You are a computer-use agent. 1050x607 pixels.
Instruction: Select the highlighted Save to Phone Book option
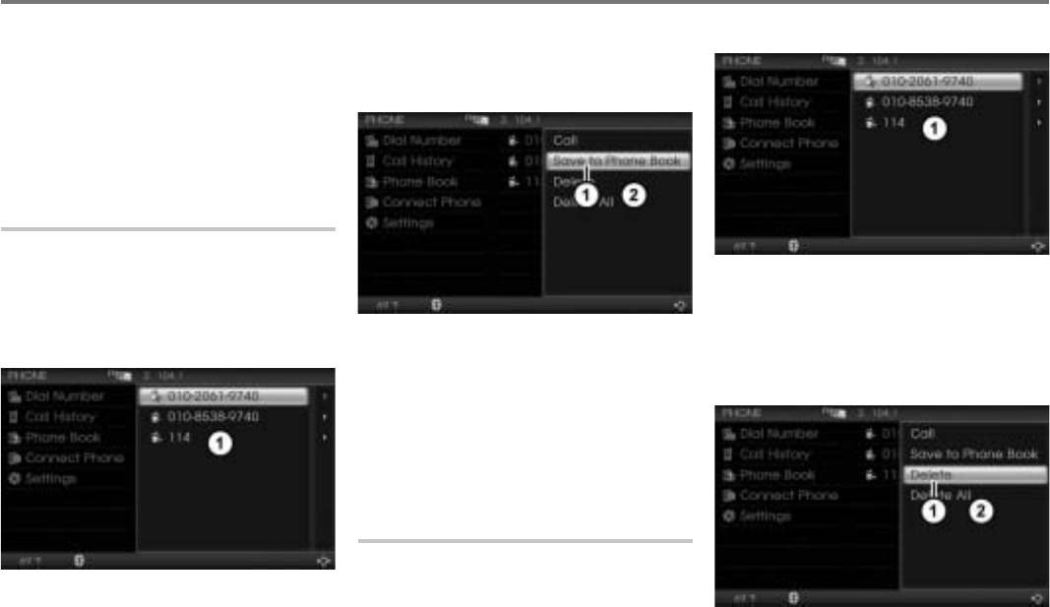click(x=617, y=161)
